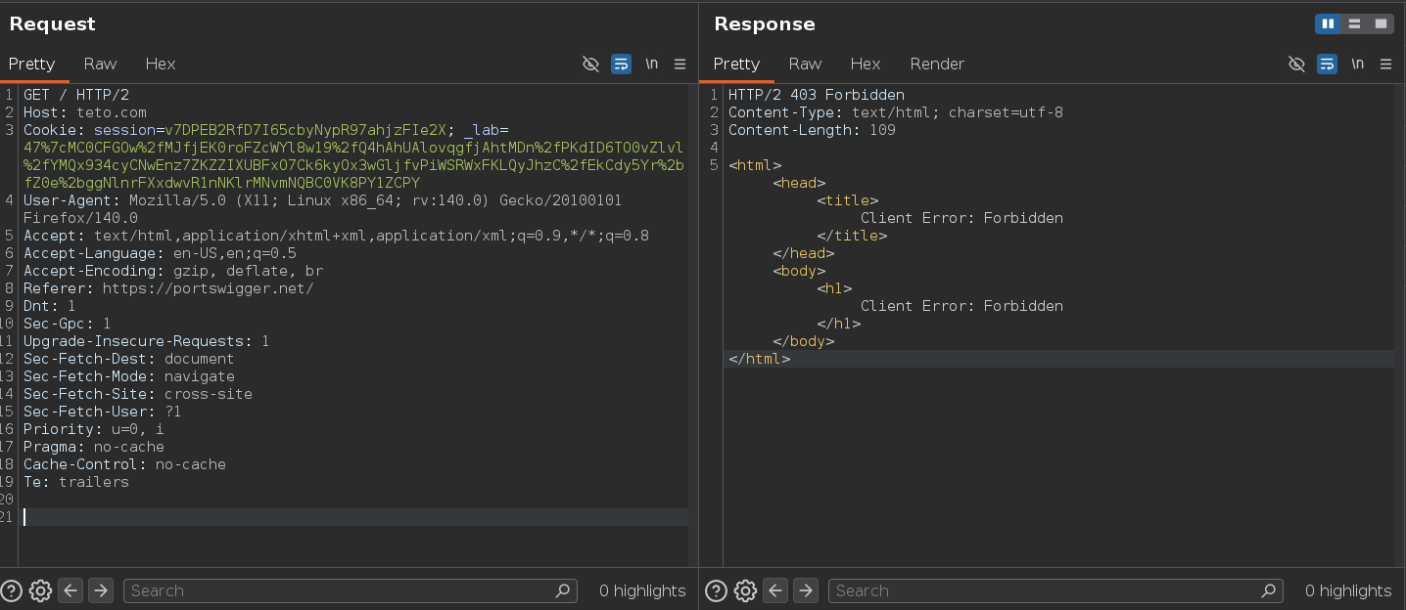Click the 'GET / HTTP/2' request line

[76, 95]
